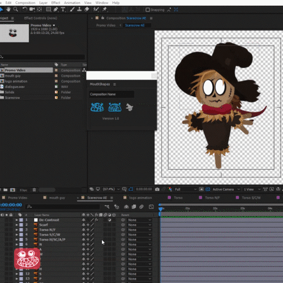Open the 1 View layout dropdown
The width and height of the screenshot is (283, 283).
pyautogui.click(x=252, y=189)
